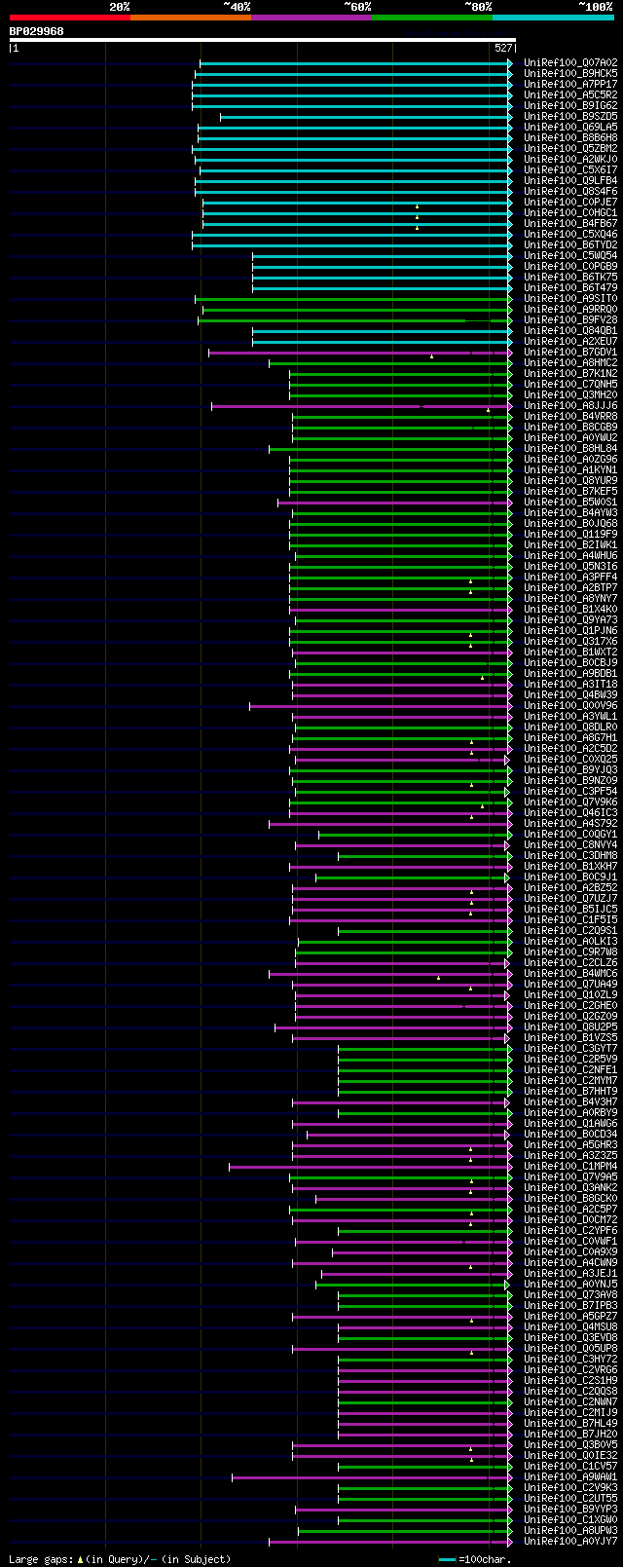Click the UniRef100_C5X6I7 label

(x=570, y=170)
